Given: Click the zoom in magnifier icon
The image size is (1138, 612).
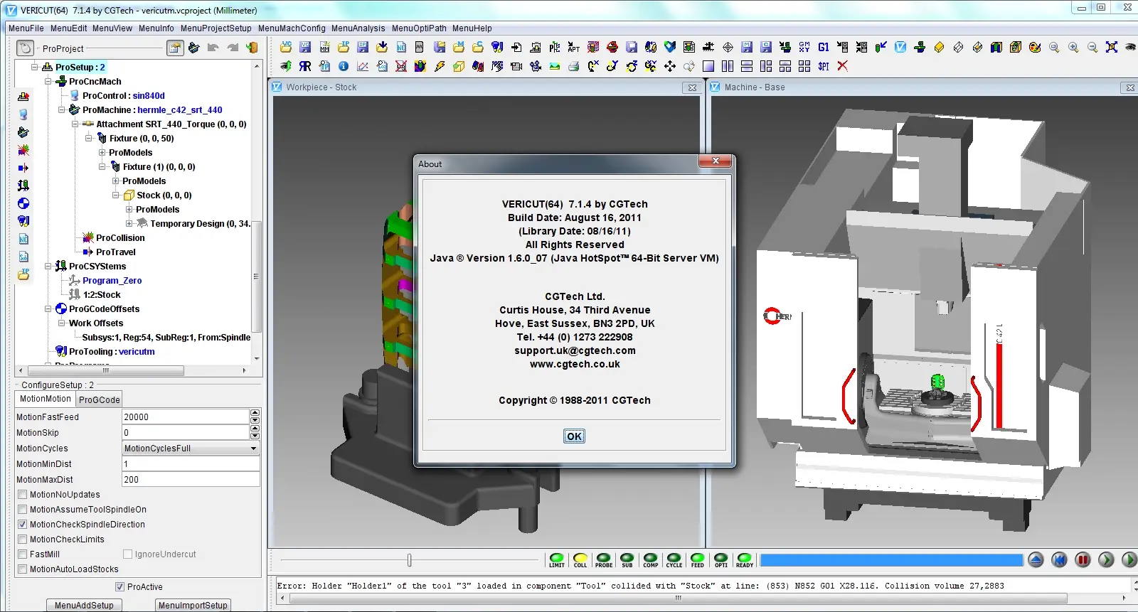Looking at the screenshot, I should (1073, 47).
